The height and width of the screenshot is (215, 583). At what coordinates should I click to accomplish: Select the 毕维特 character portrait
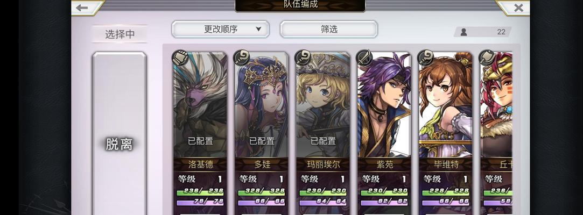tap(445, 105)
